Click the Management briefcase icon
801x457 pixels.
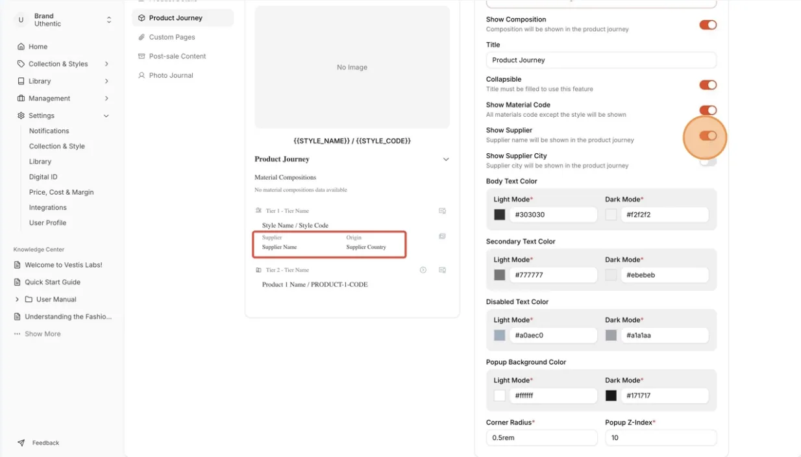pos(21,98)
